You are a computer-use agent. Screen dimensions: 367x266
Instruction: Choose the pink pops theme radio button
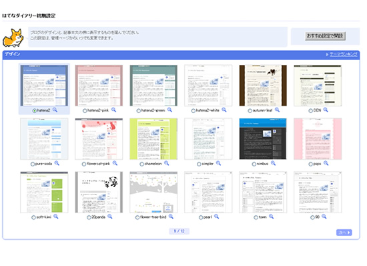[310, 164]
